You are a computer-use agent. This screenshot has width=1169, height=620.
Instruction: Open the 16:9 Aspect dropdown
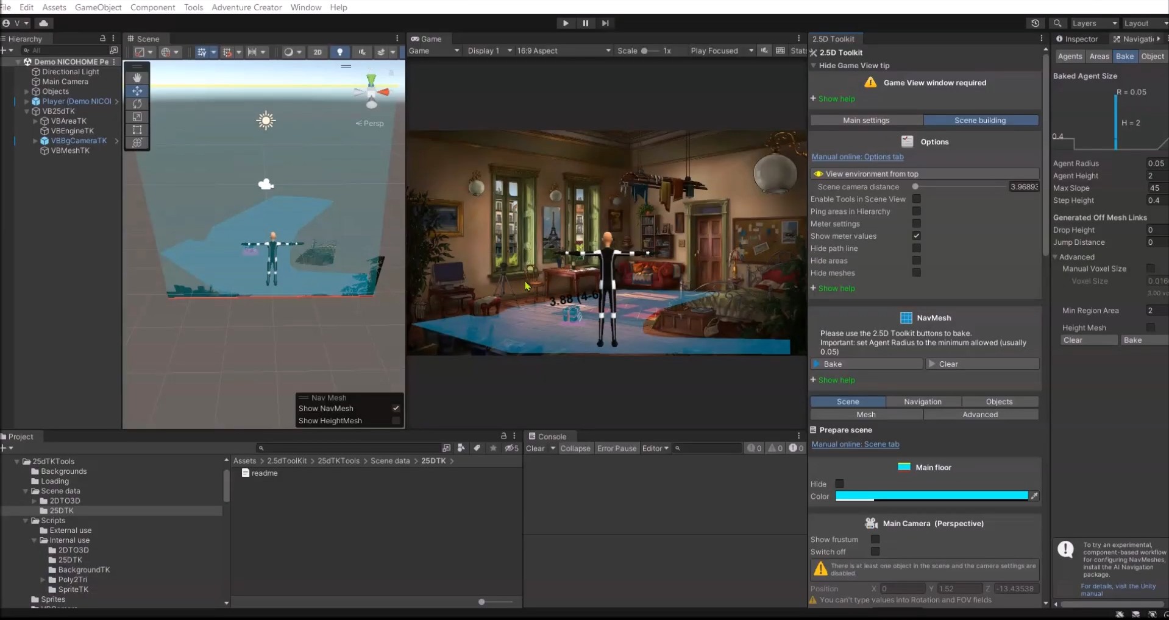(563, 51)
